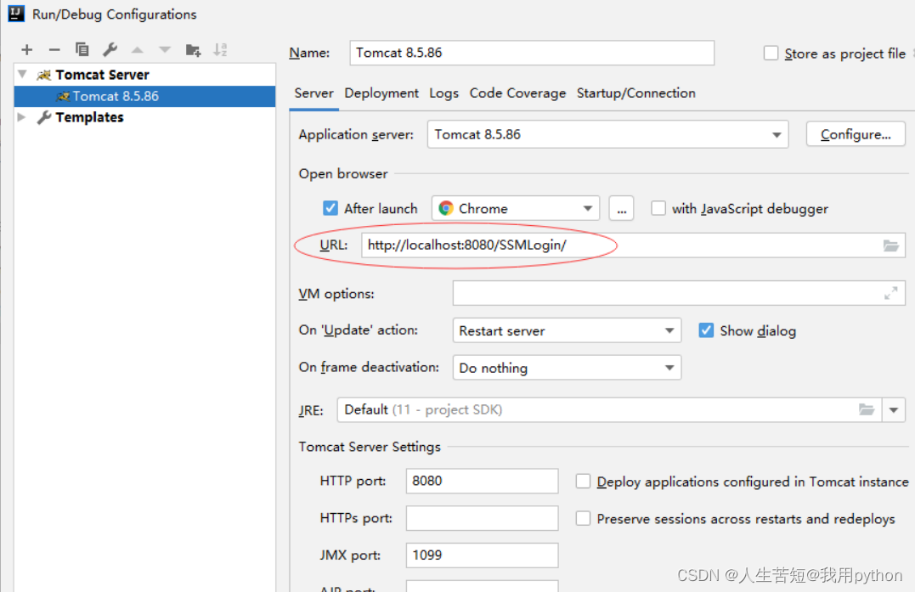Select the Tomcat Server tree item

tap(102, 75)
